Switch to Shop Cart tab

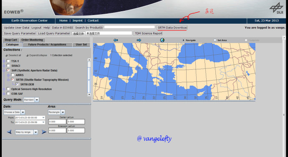pos(11,40)
